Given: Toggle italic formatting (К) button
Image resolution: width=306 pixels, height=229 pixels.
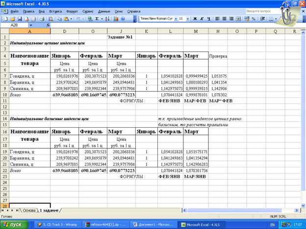Looking at the screenshot, I should 202,19.
